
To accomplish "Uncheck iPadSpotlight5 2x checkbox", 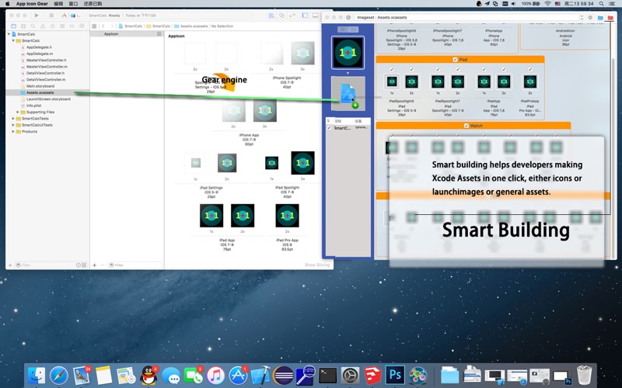I will [x=412, y=70].
